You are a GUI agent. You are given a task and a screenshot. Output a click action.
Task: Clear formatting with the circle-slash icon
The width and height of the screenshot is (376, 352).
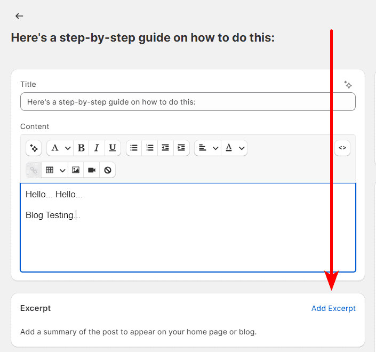point(108,170)
